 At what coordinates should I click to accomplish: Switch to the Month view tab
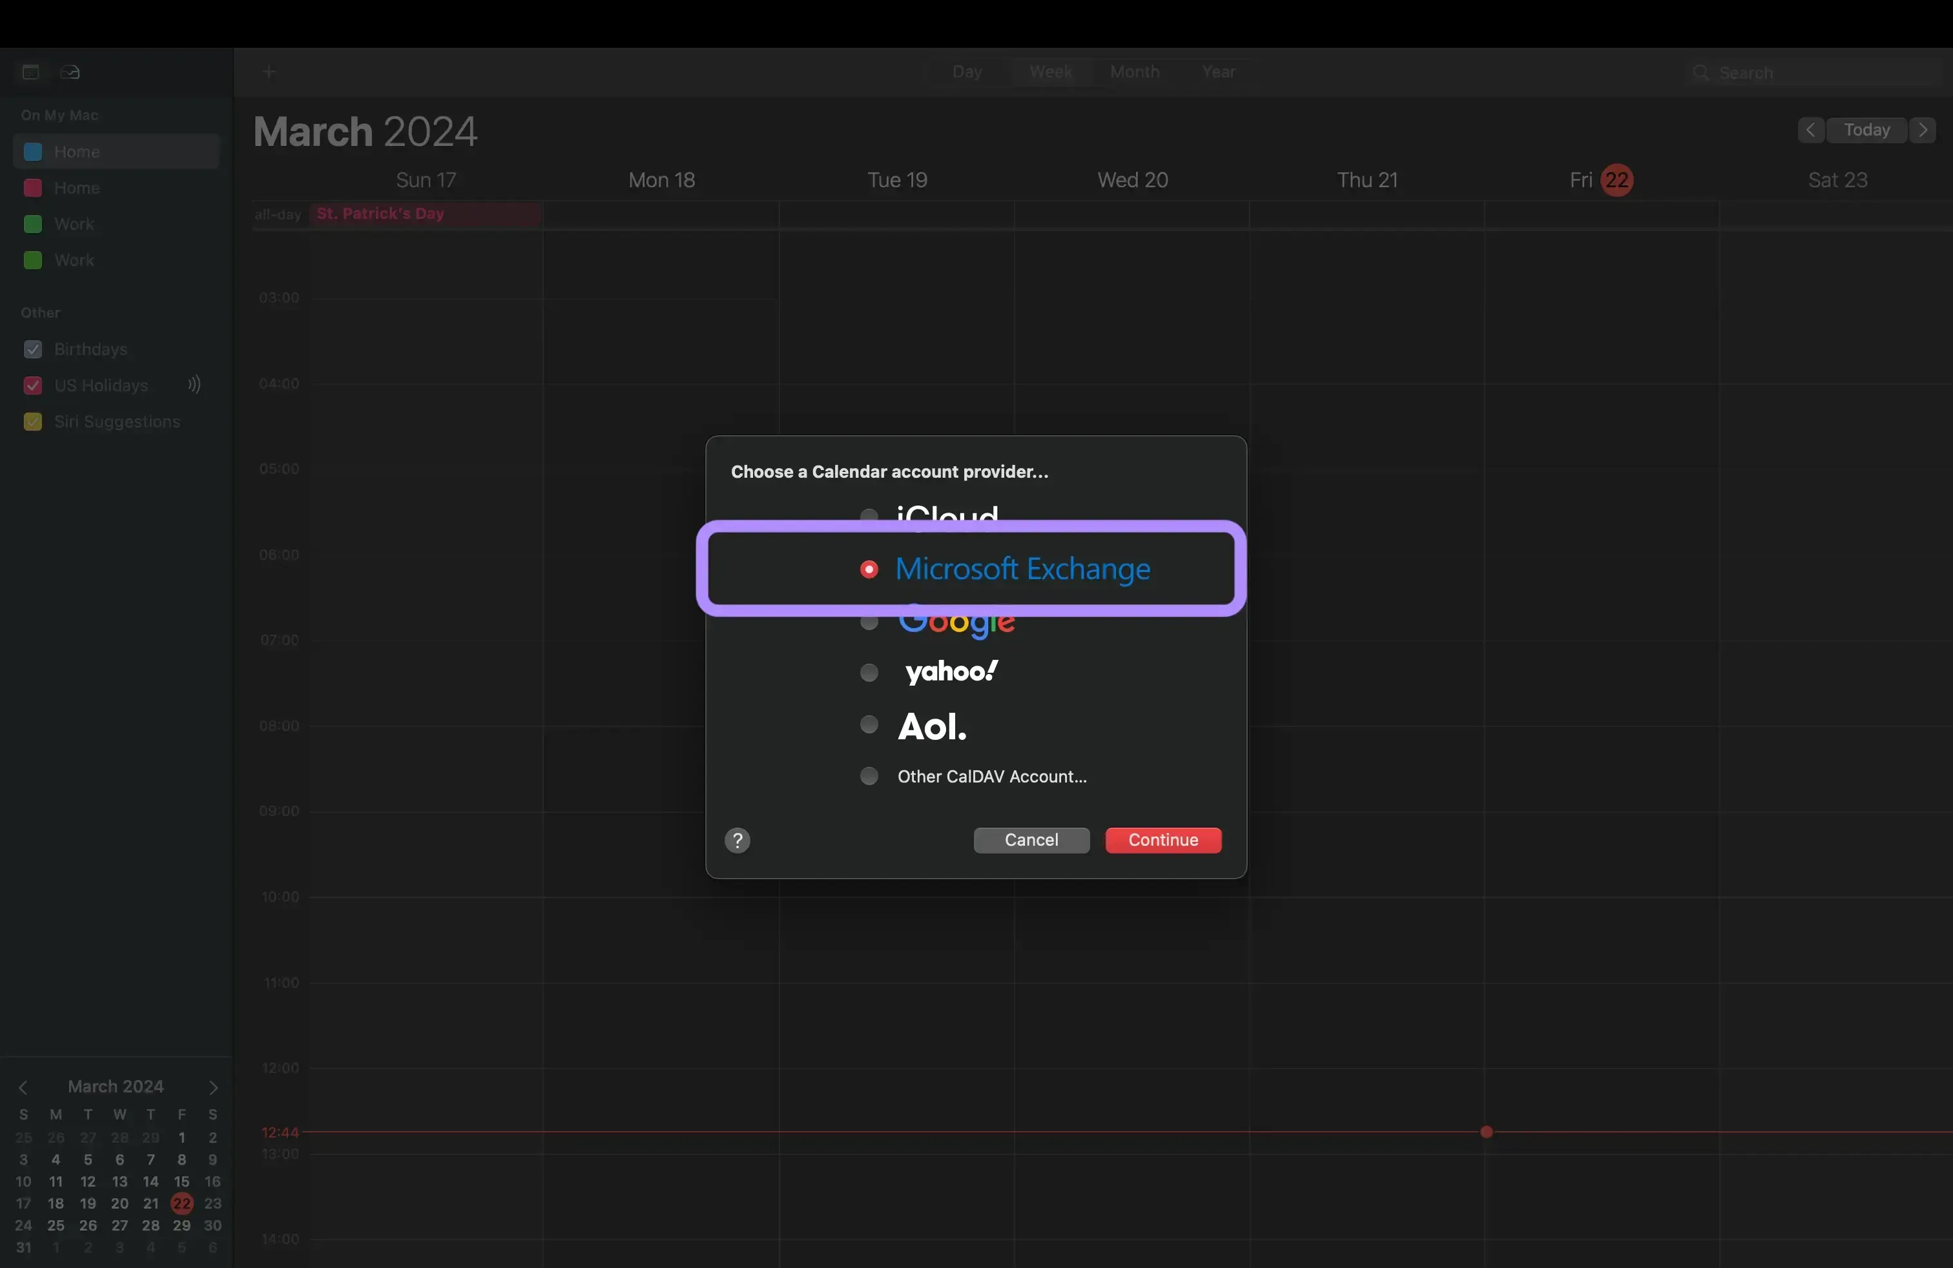(x=1134, y=72)
